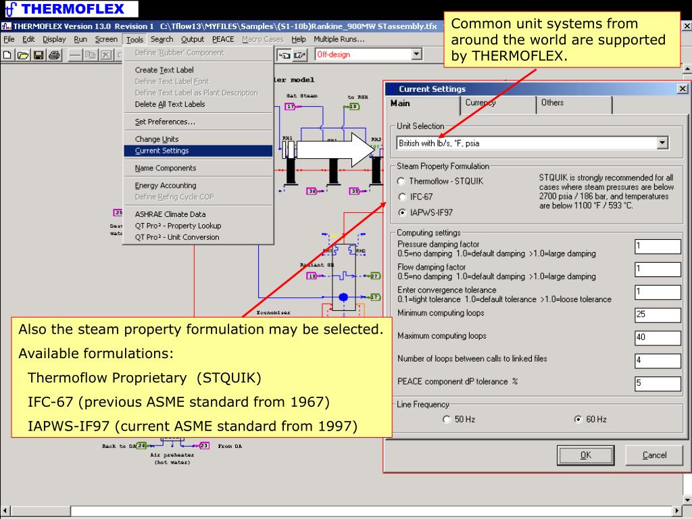Open QT Pro² - Property Lookup

pos(198,226)
